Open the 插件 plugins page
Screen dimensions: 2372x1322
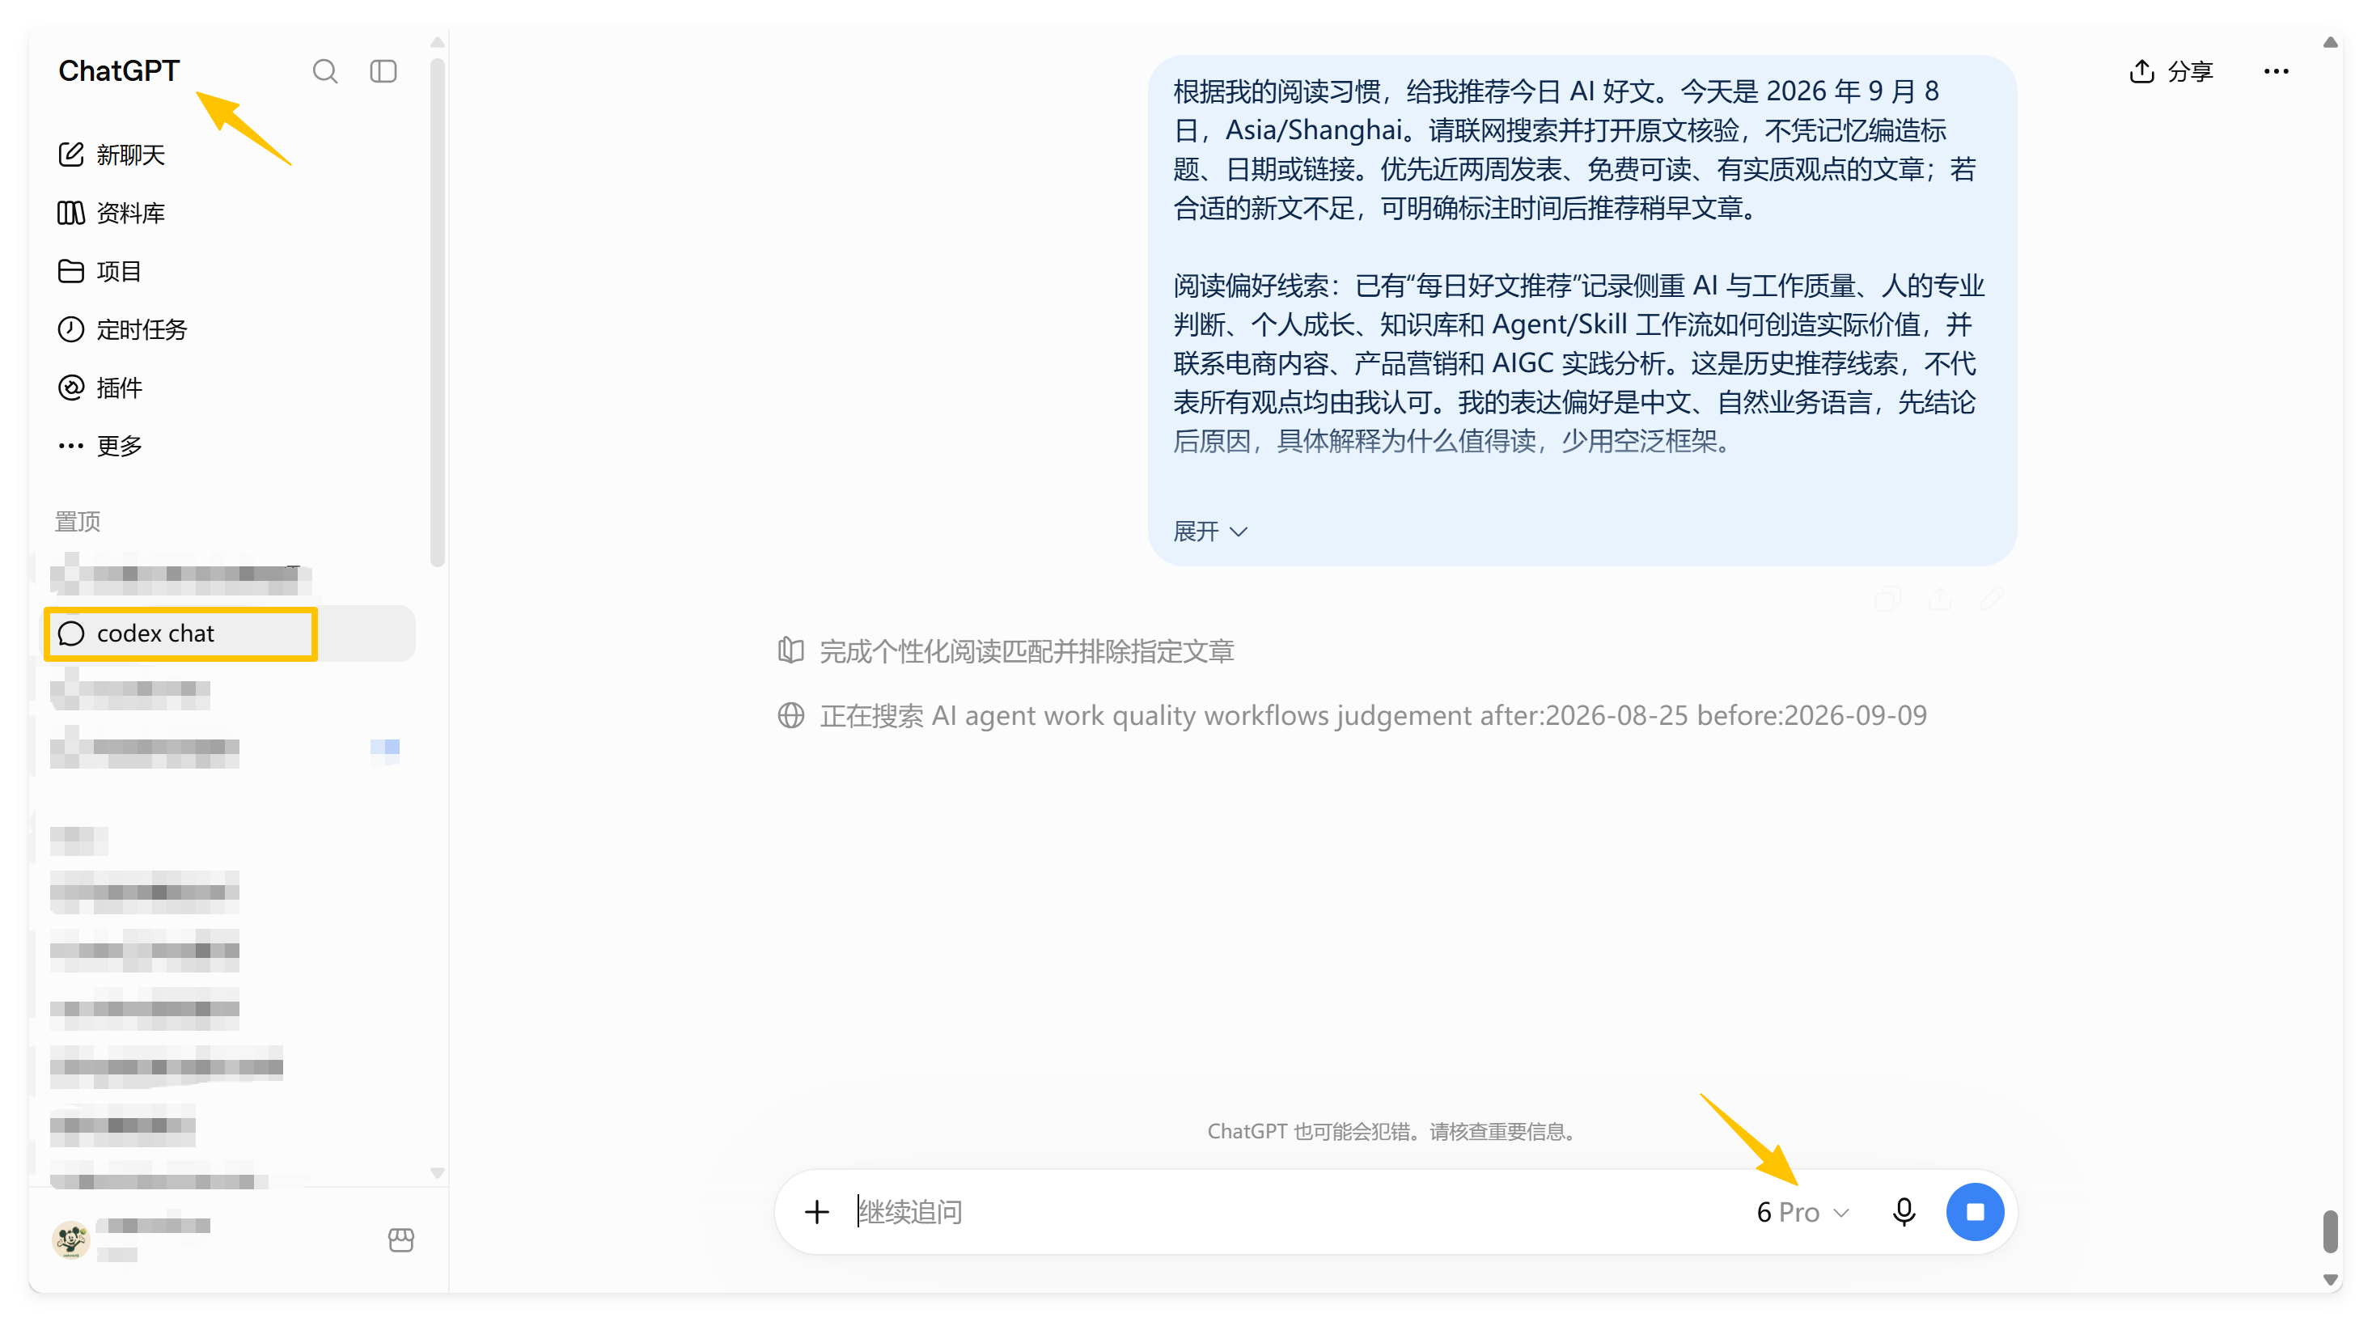(x=100, y=388)
